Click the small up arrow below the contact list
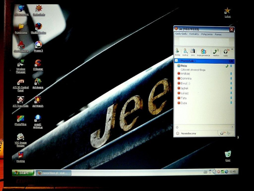Image resolution: width=254 pixels, height=191 pixels. click(x=232, y=127)
